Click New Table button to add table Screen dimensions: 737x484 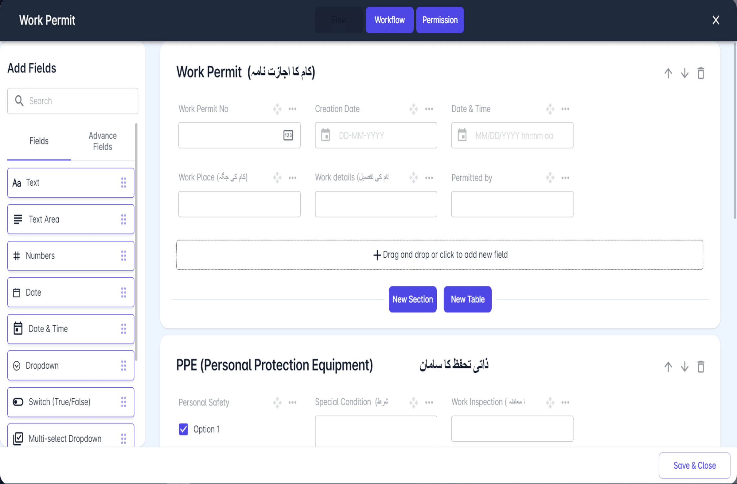(x=468, y=299)
